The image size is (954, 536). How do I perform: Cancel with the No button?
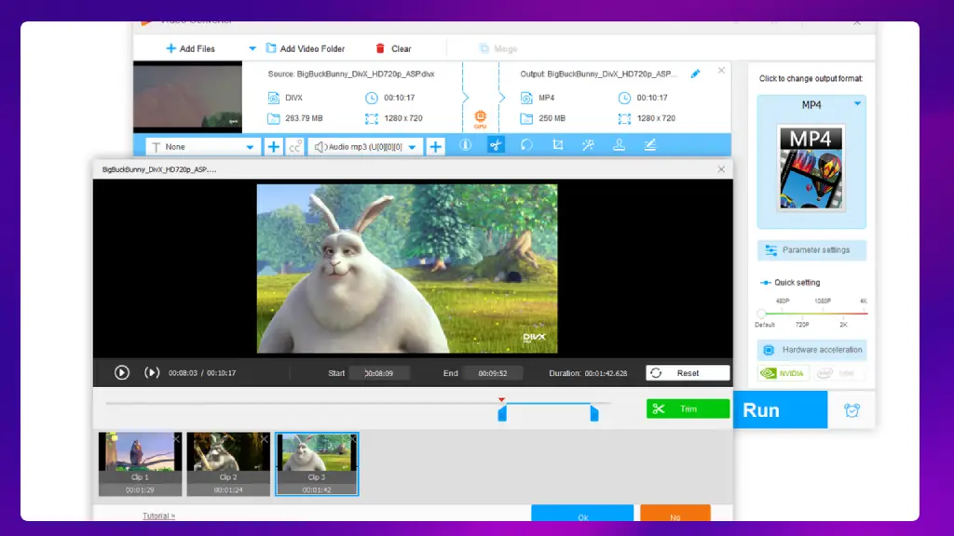pos(675,514)
